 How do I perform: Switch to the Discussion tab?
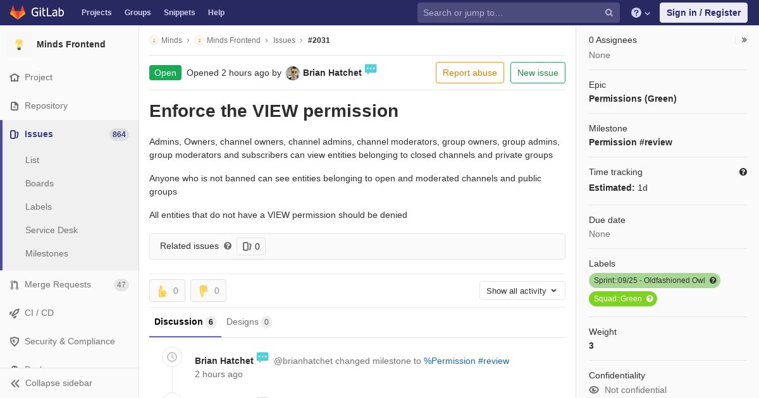tap(185, 322)
